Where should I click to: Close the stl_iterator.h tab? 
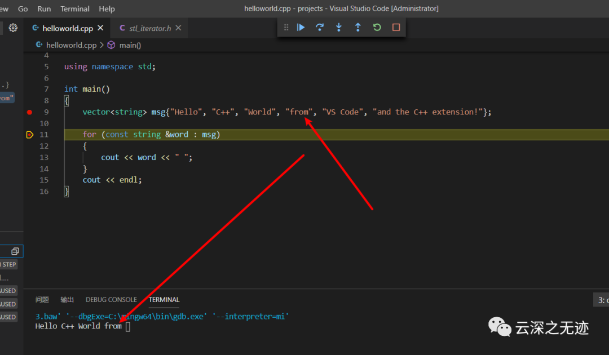click(x=178, y=28)
